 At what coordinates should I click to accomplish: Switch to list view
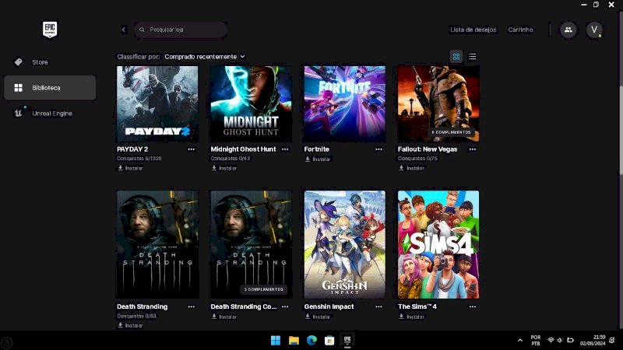tap(472, 57)
